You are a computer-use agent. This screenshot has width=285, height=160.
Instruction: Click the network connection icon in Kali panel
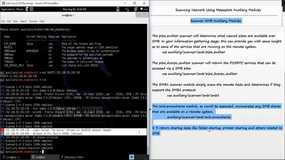135,9
